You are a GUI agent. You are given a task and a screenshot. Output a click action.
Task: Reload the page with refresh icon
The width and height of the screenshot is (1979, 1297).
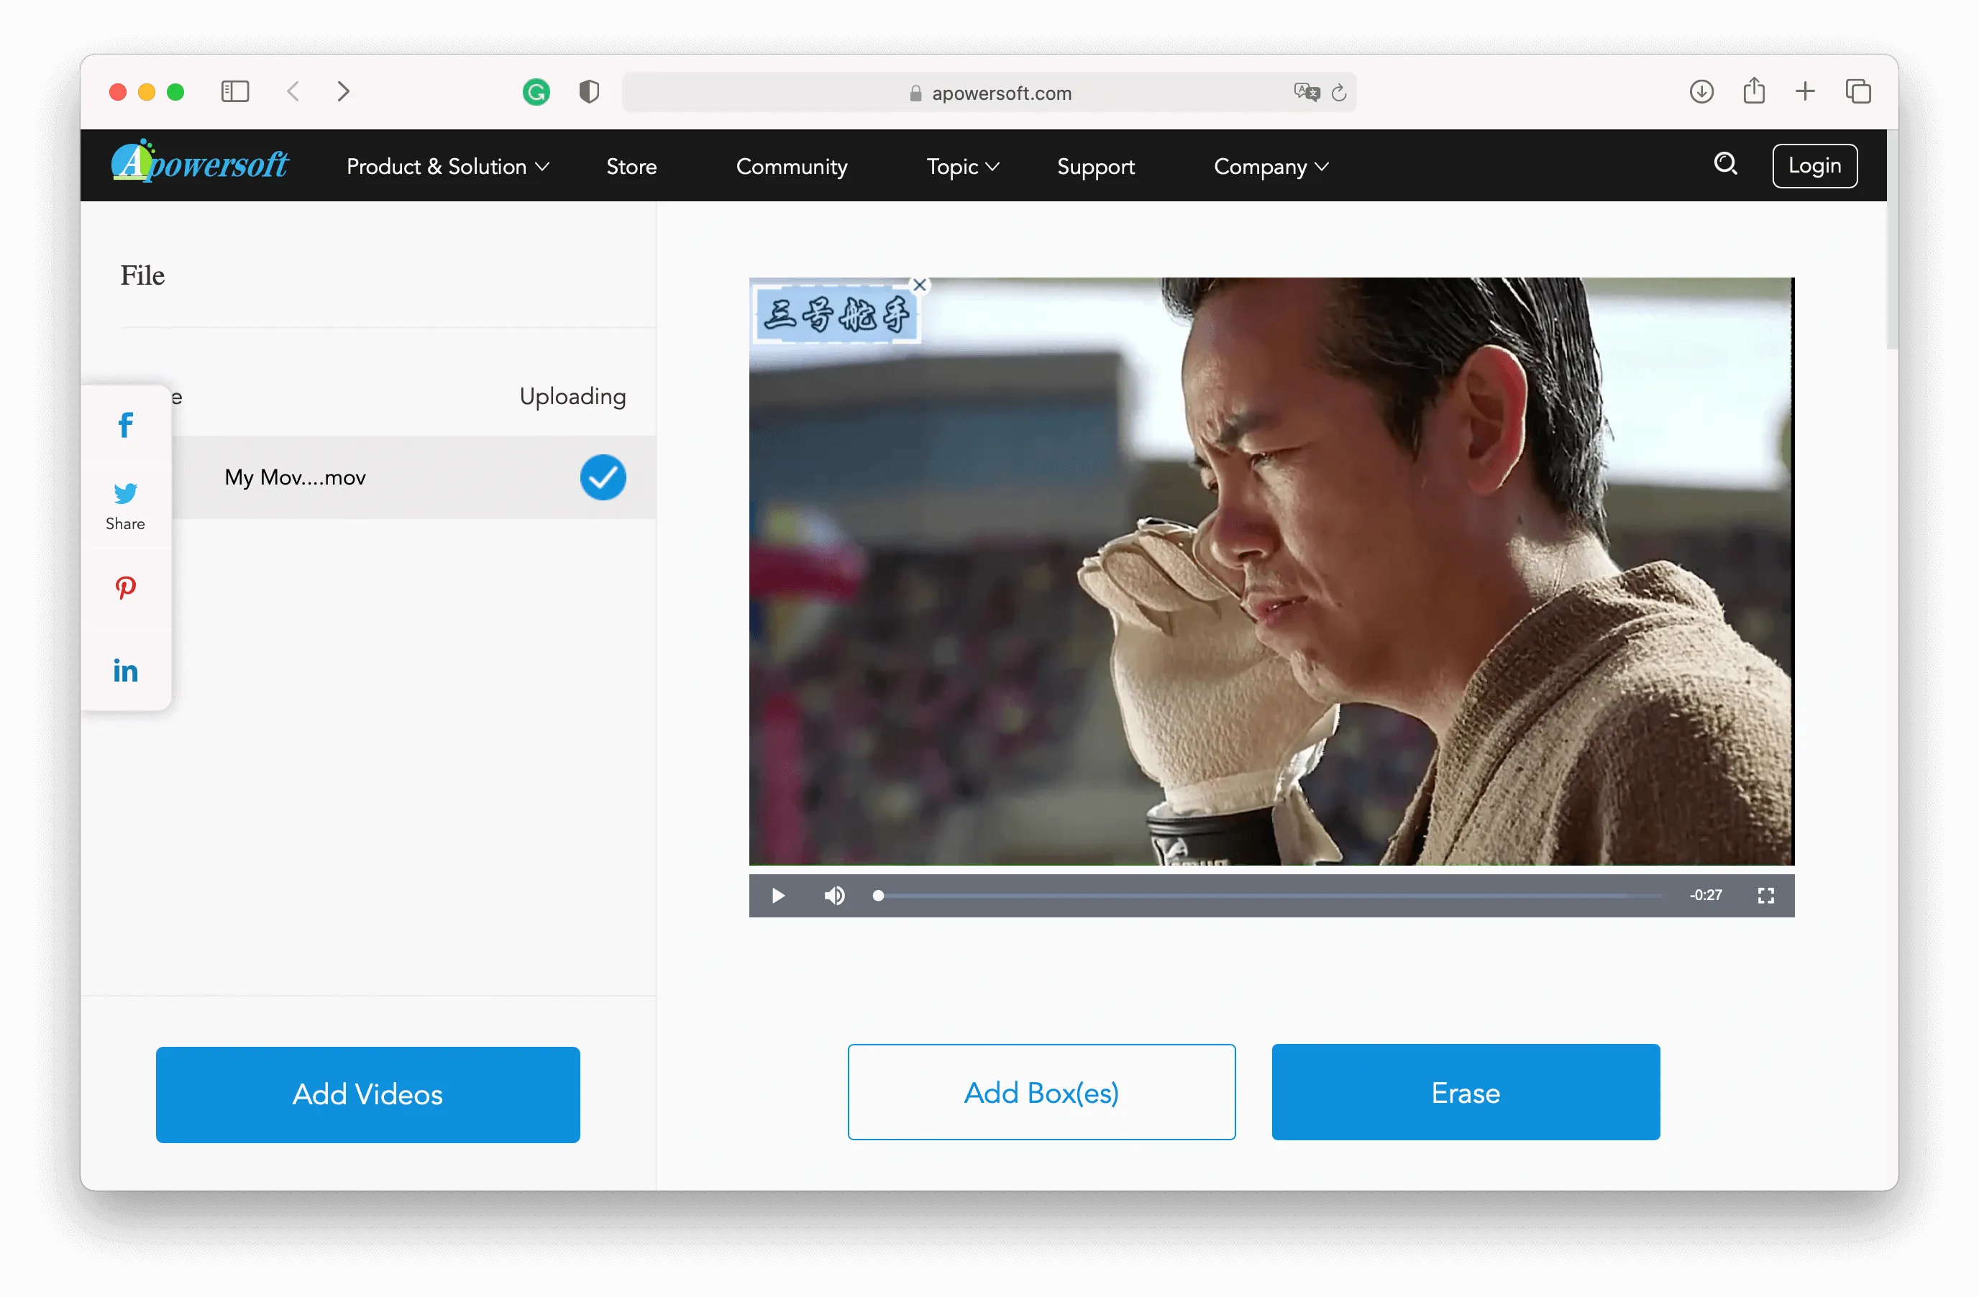coord(1339,93)
